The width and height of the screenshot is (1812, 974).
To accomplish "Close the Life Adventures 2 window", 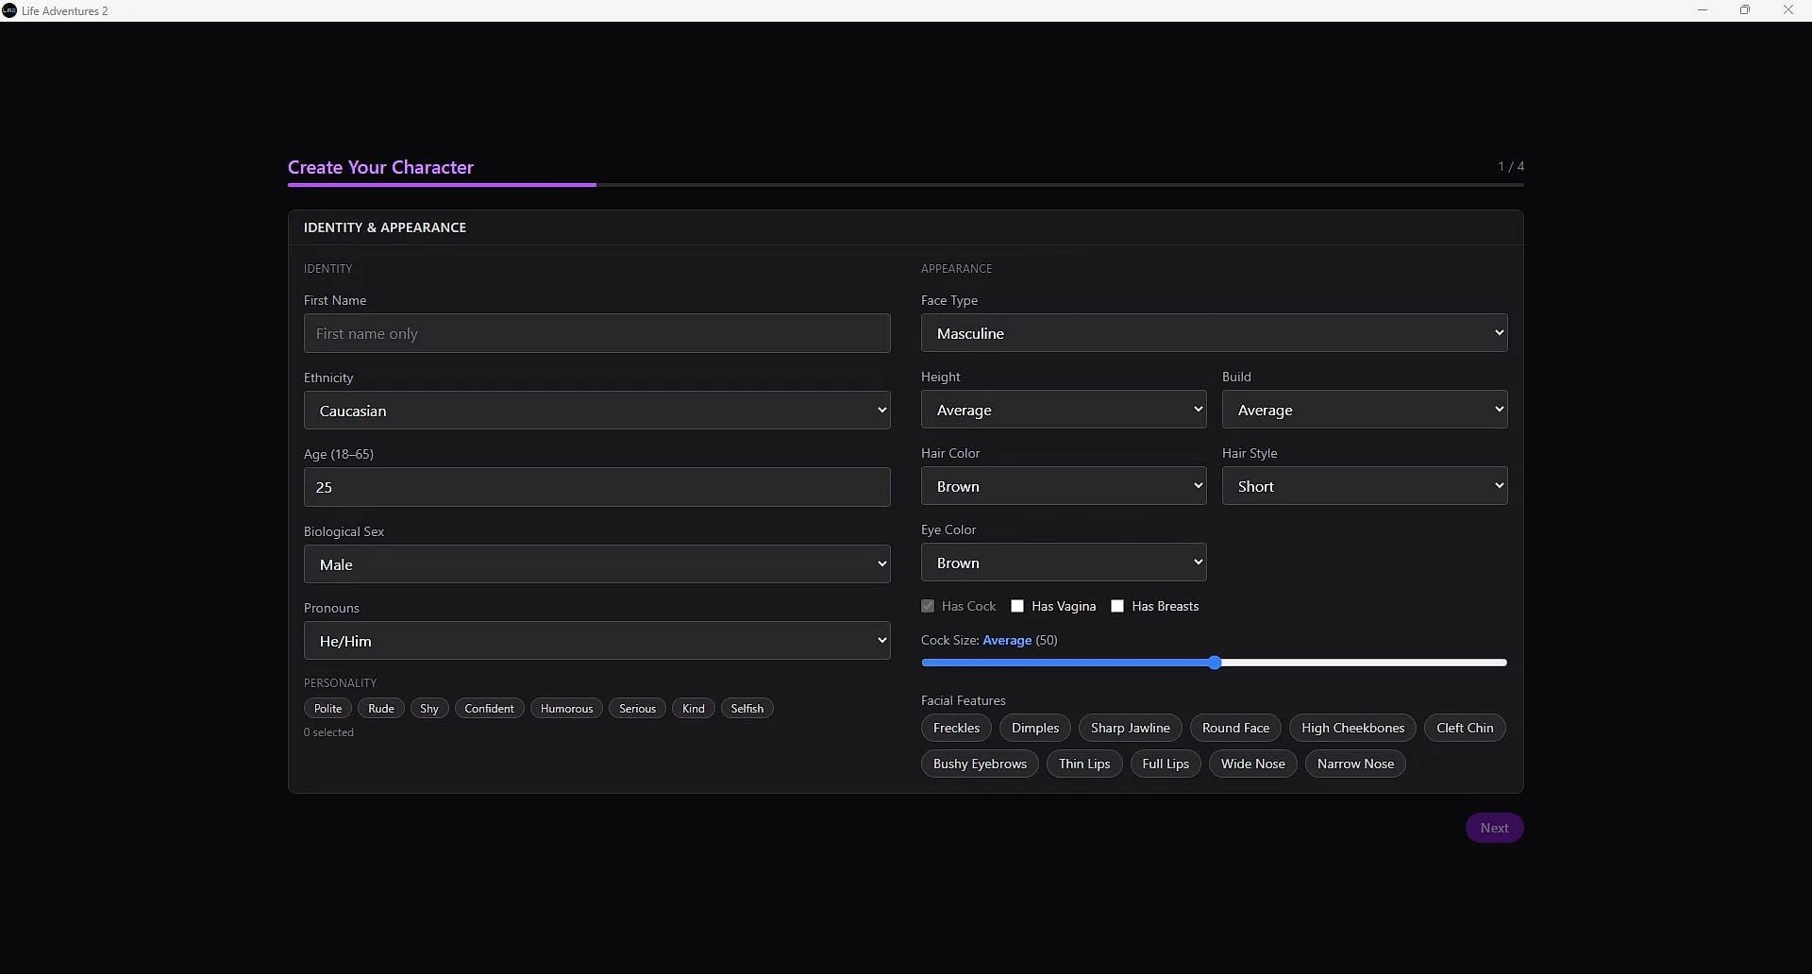I will (x=1788, y=10).
